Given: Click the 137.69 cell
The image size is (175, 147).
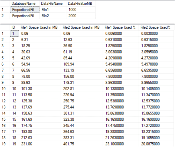Looking at the screenshot, I should 40,107.
